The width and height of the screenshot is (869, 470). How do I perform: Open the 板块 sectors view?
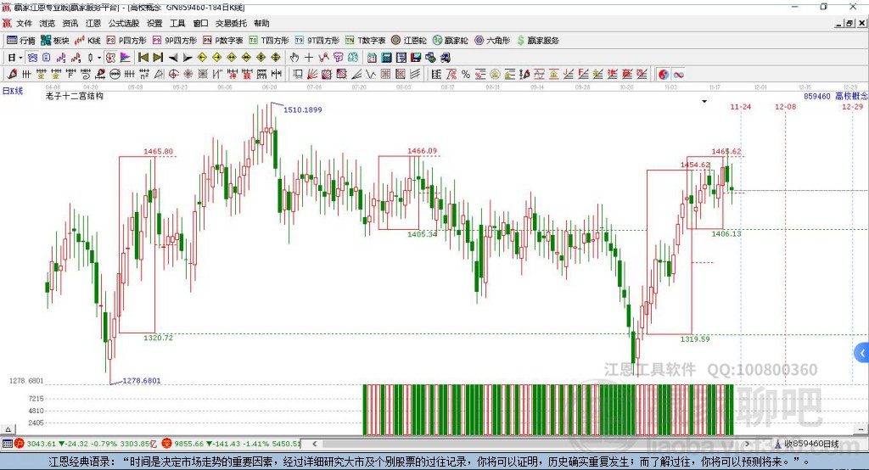[55, 41]
